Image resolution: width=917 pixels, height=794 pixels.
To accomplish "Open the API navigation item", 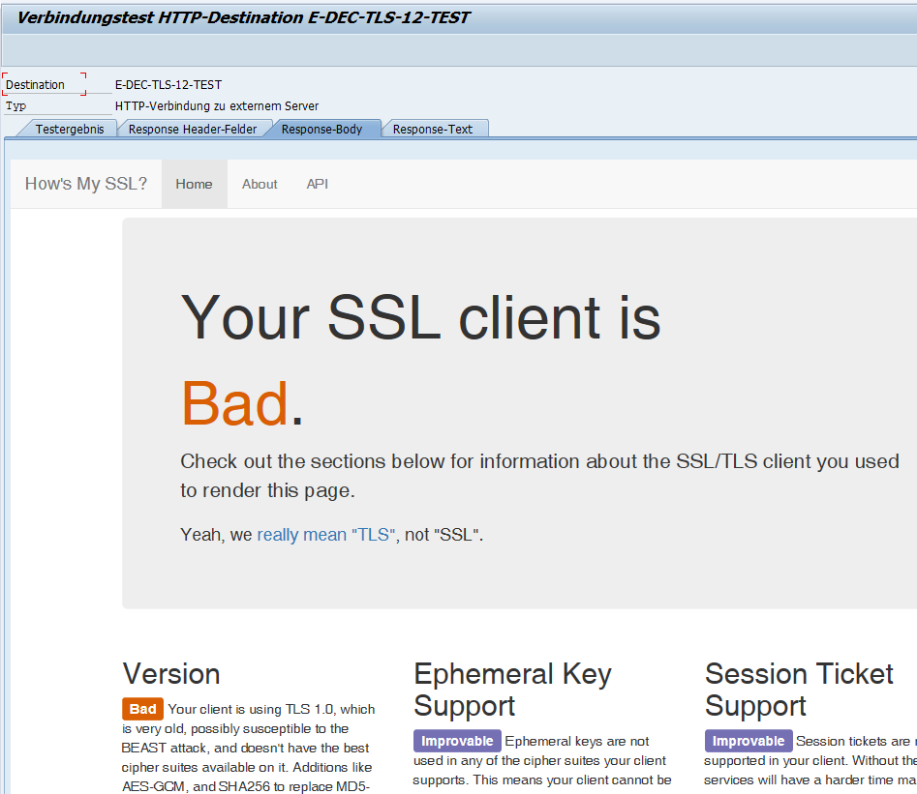I will pos(317,183).
